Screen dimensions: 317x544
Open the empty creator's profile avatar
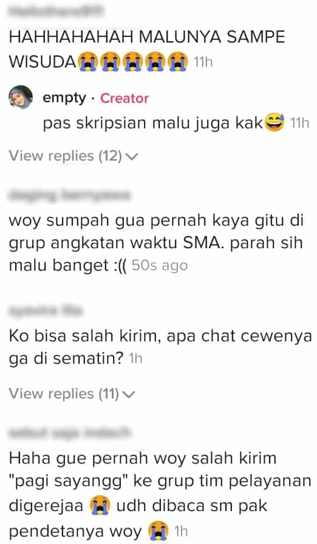pos(21,97)
